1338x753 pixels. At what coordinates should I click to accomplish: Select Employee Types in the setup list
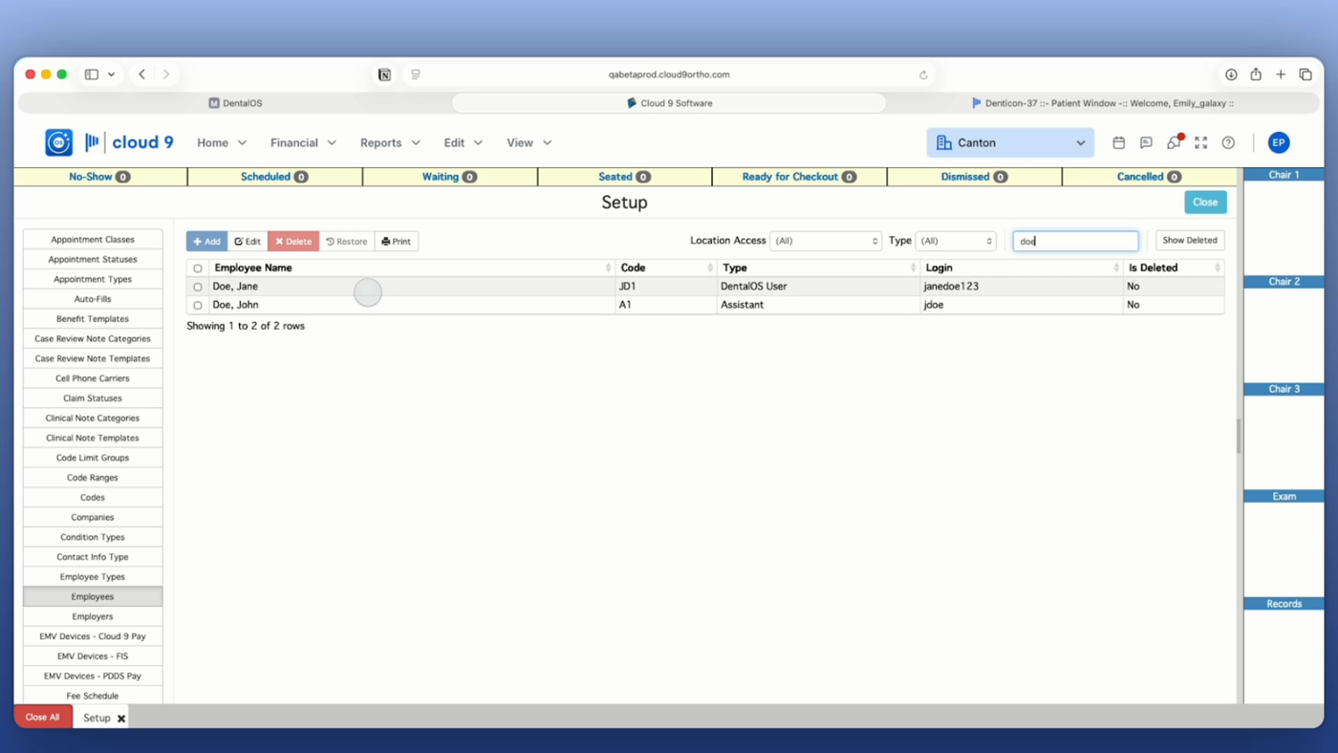point(93,577)
